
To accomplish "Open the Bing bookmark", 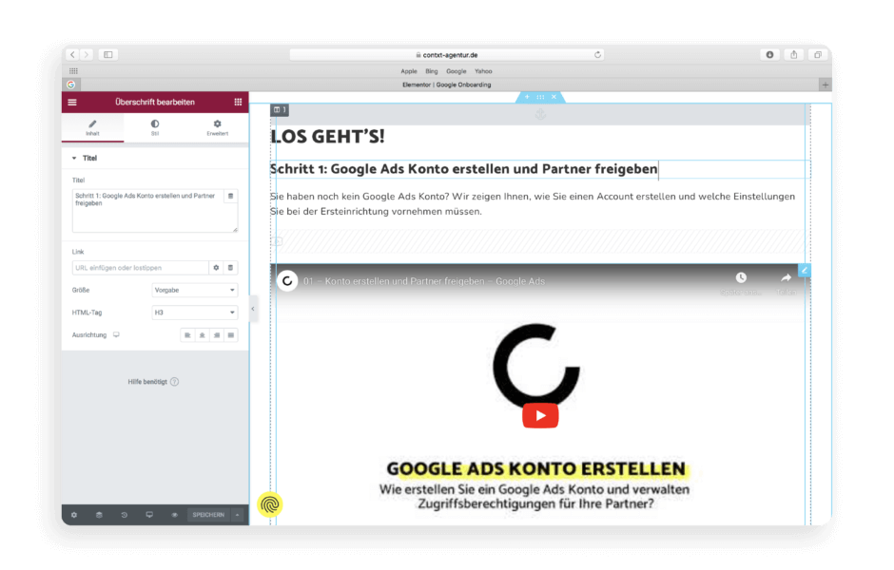I will click(x=432, y=71).
